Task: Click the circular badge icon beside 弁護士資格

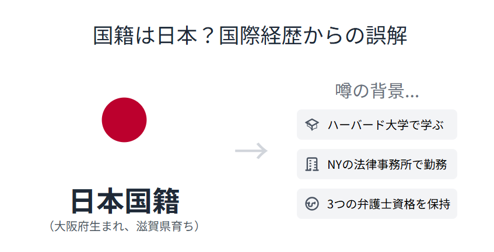Action: 312,204
